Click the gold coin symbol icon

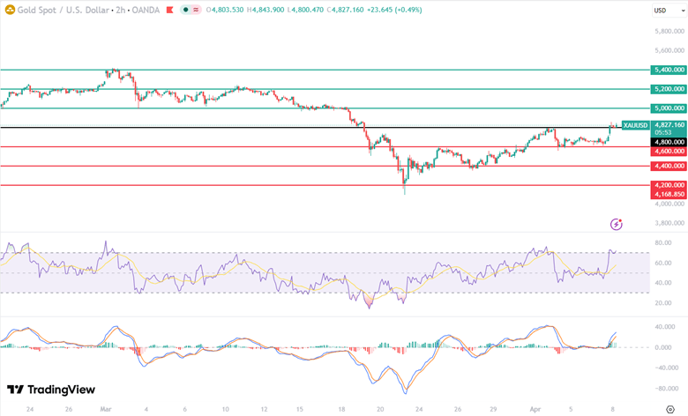point(10,10)
